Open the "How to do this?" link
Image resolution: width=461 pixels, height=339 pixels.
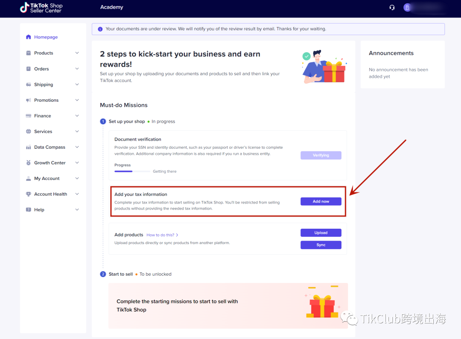point(162,235)
